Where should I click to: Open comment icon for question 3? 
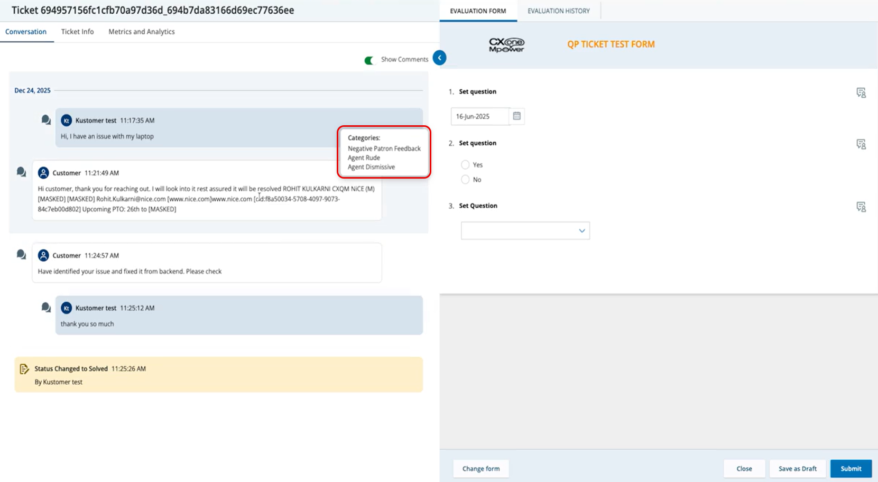pyautogui.click(x=861, y=207)
